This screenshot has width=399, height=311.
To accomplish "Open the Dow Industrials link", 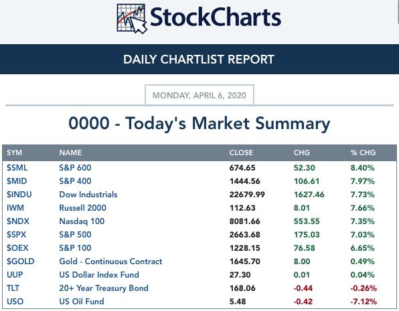I will point(88,195).
